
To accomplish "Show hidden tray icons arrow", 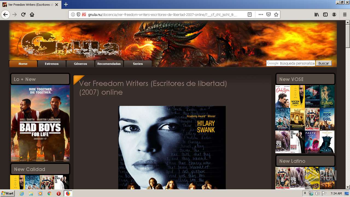I will [x=305, y=193].
